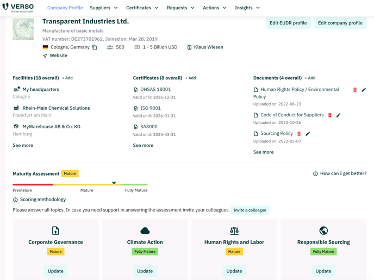Add a new document

310,78
